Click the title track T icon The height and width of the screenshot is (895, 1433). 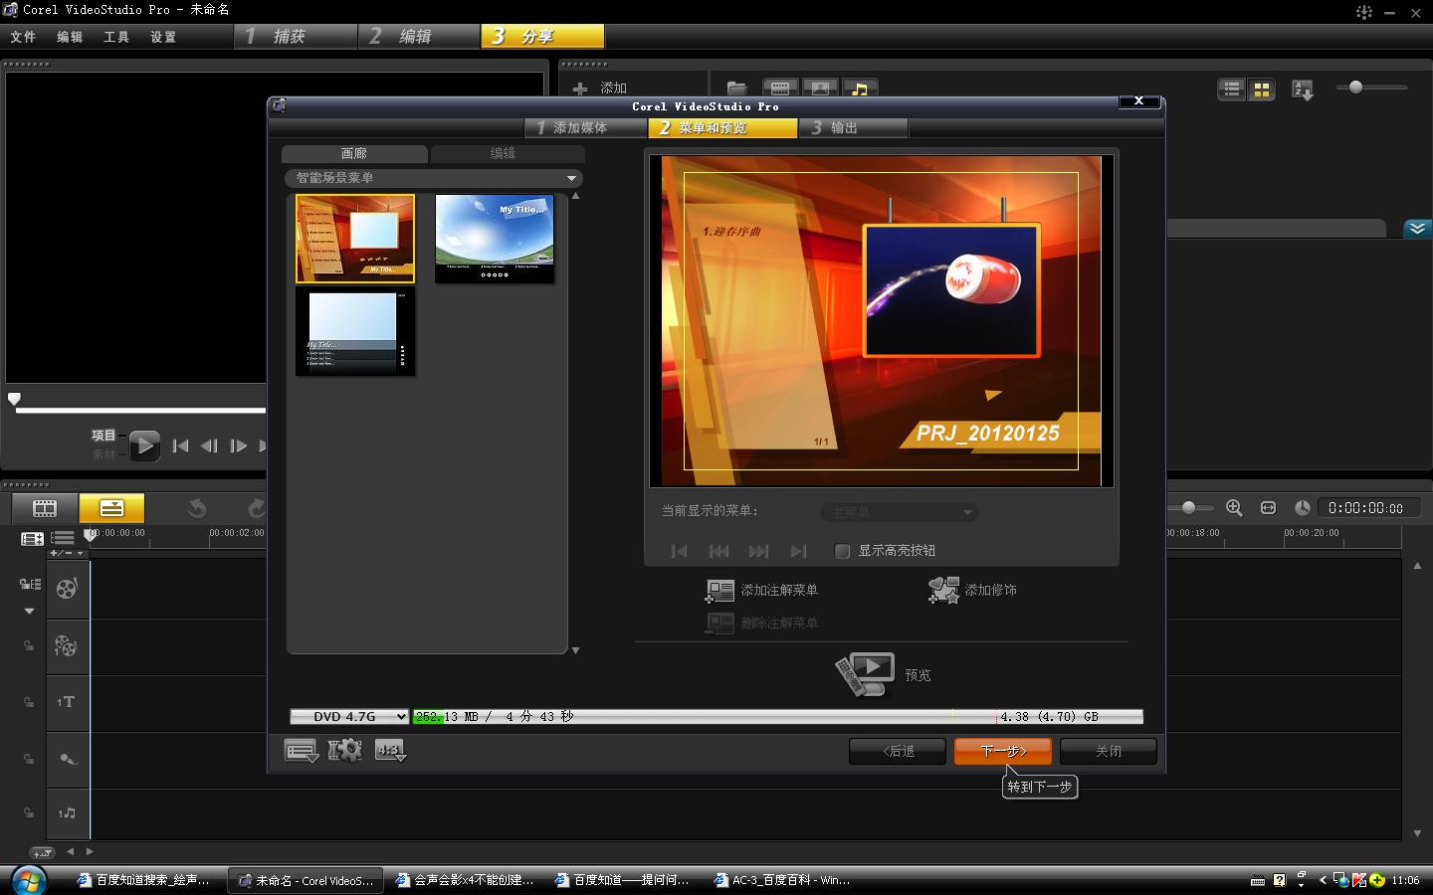pos(66,702)
